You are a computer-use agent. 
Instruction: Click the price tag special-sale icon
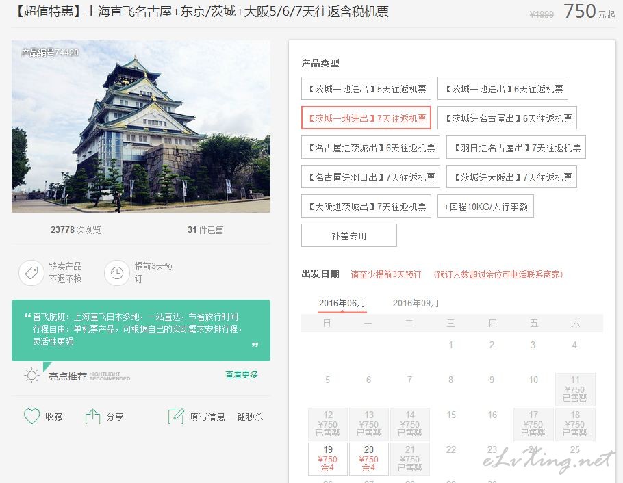click(x=31, y=272)
